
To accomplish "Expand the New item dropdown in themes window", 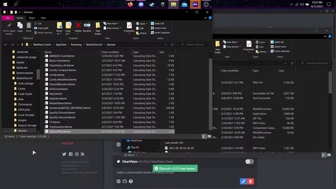I will (111, 23).
